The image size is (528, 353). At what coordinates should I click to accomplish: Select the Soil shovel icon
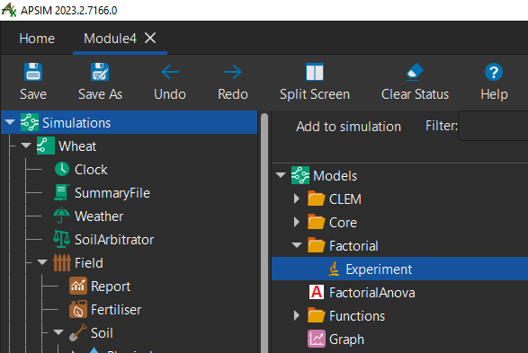77,333
